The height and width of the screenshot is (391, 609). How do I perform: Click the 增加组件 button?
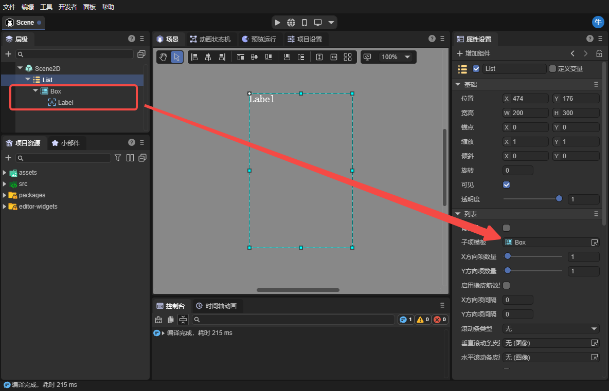pyautogui.click(x=473, y=53)
